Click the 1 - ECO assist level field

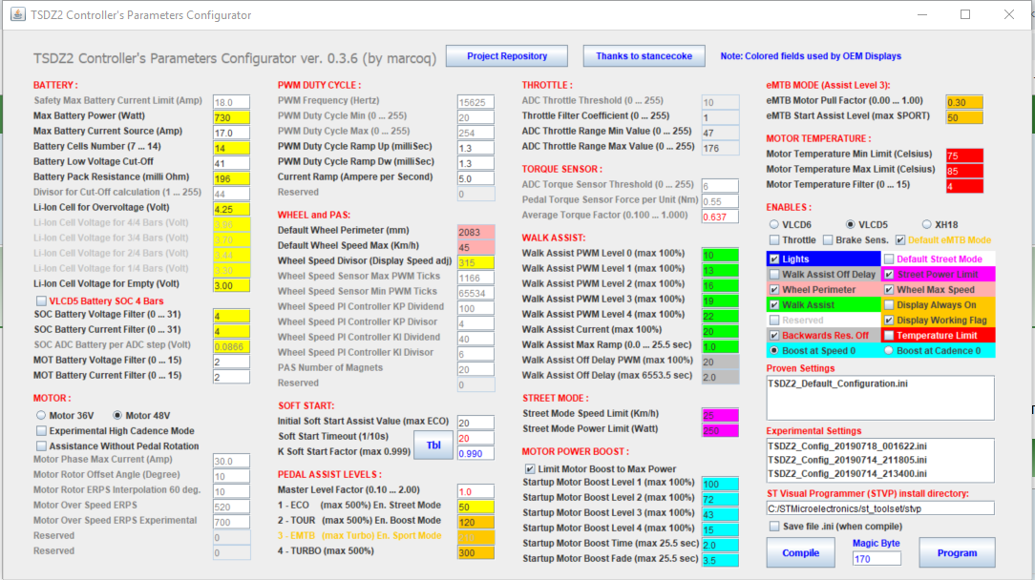click(475, 507)
